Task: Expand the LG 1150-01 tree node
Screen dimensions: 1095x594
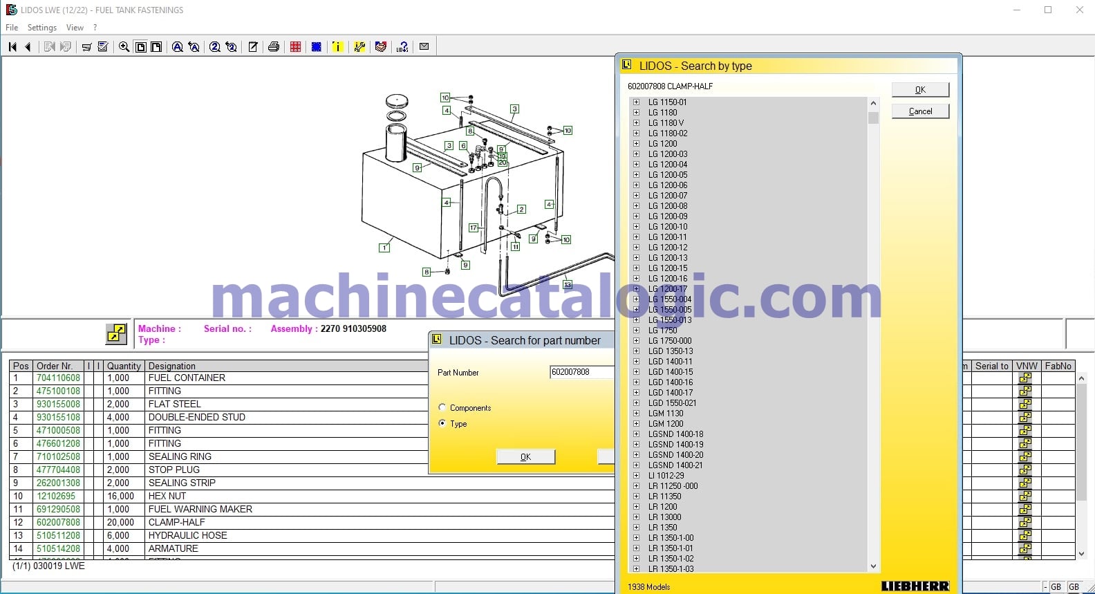Action: tap(636, 102)
